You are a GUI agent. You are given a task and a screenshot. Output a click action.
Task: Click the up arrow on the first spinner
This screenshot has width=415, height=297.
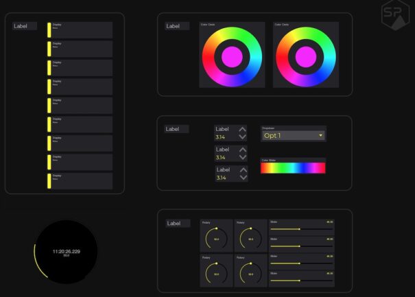point(241,129)
